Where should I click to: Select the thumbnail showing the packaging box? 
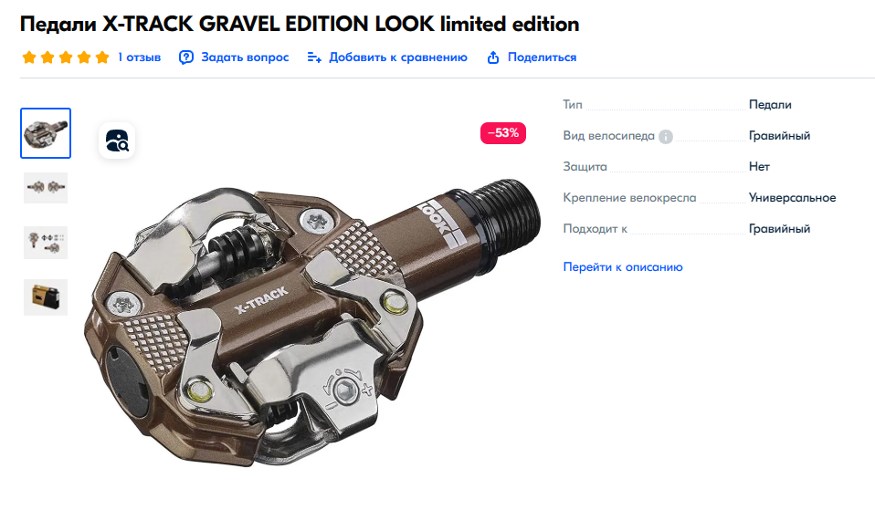tap(46, 297)
